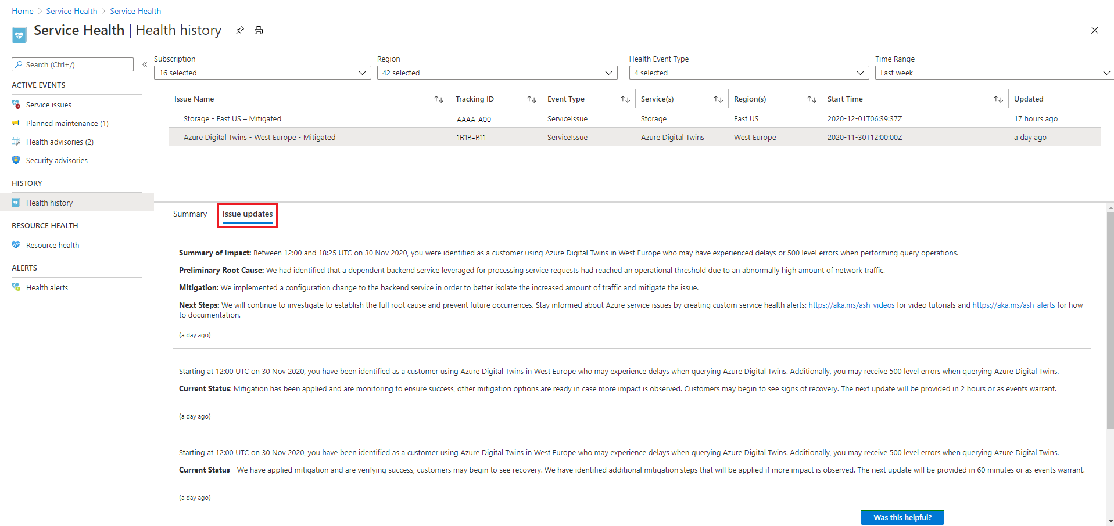The image size is (1114, 526).
Task: Click the Planned maintenance megaphone icon
Action: (16, 123)
